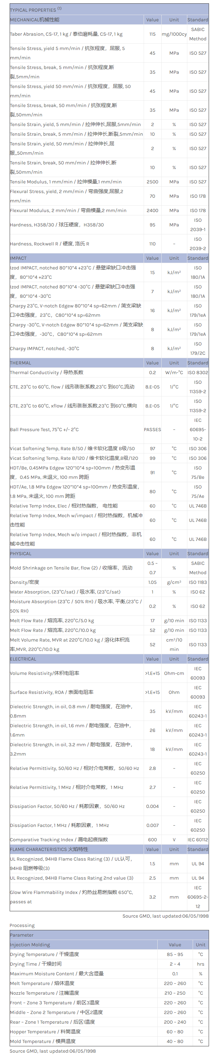Select the Injection Molding header row
Image resolution: width=216 pixels, height=1055 pixels.
(30, 944)
